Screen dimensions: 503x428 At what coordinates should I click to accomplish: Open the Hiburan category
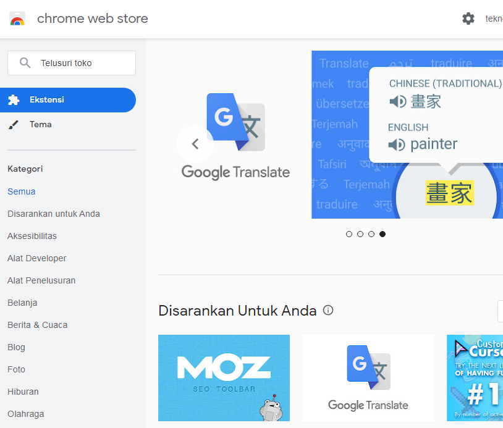23,392
